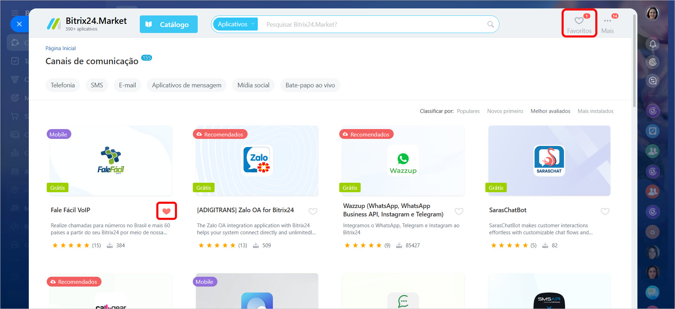Screen dimensions: 675x309
Task: Focus the Pesquisar Bitrix24.Market search field
Action: coord(372,24)
